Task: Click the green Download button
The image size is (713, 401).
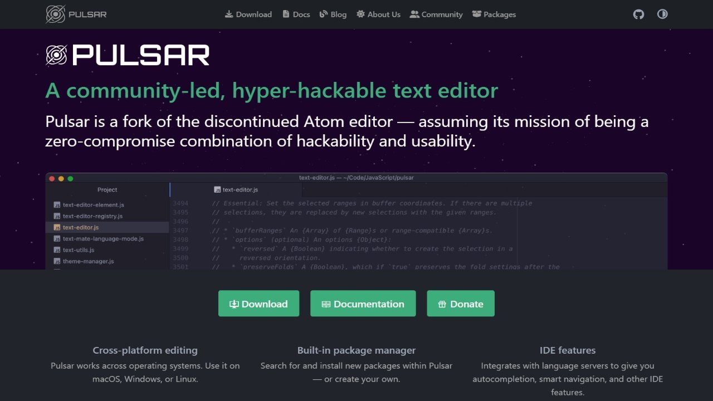Action: click(258, 304)
